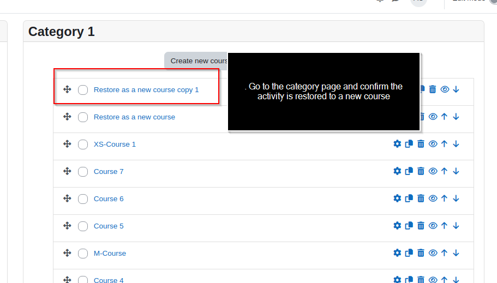This screenshot has height=283, width=497.
Task: Go to Course 5
Action: 109,226
